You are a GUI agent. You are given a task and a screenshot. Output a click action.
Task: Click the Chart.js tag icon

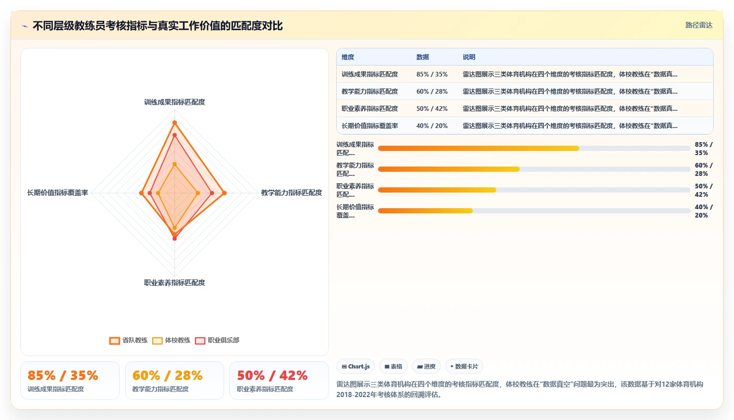pyautogui.click(x=344, y=366)
